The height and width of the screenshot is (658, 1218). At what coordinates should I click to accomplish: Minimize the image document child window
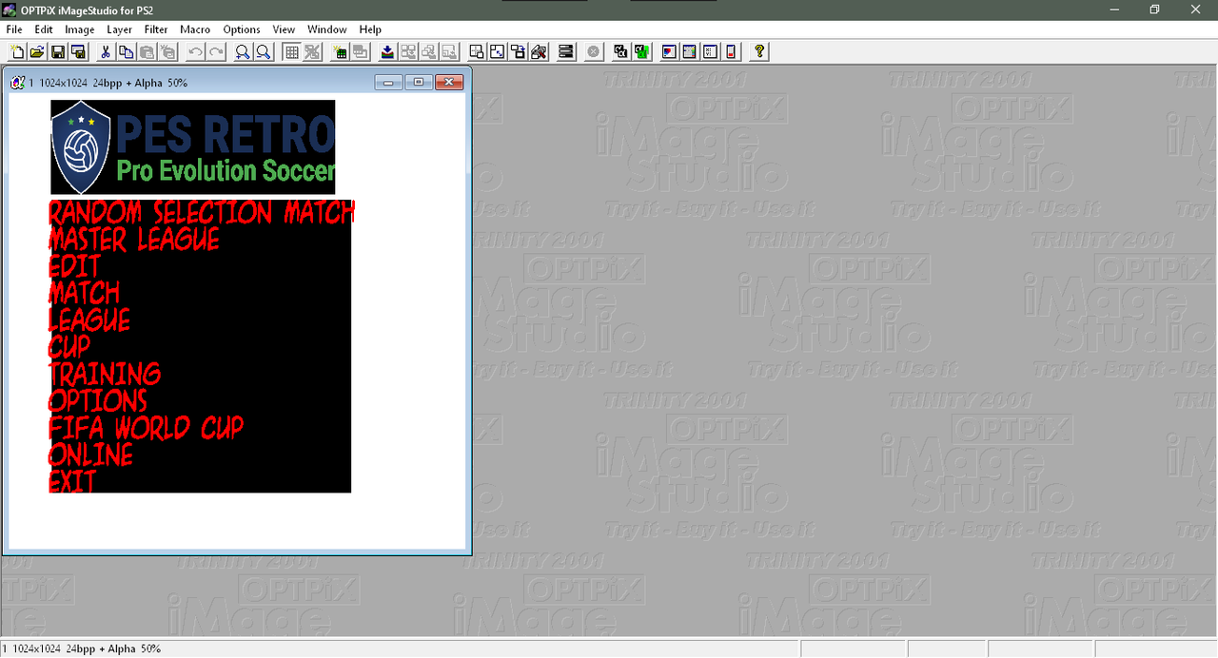[x=388, y=83]
